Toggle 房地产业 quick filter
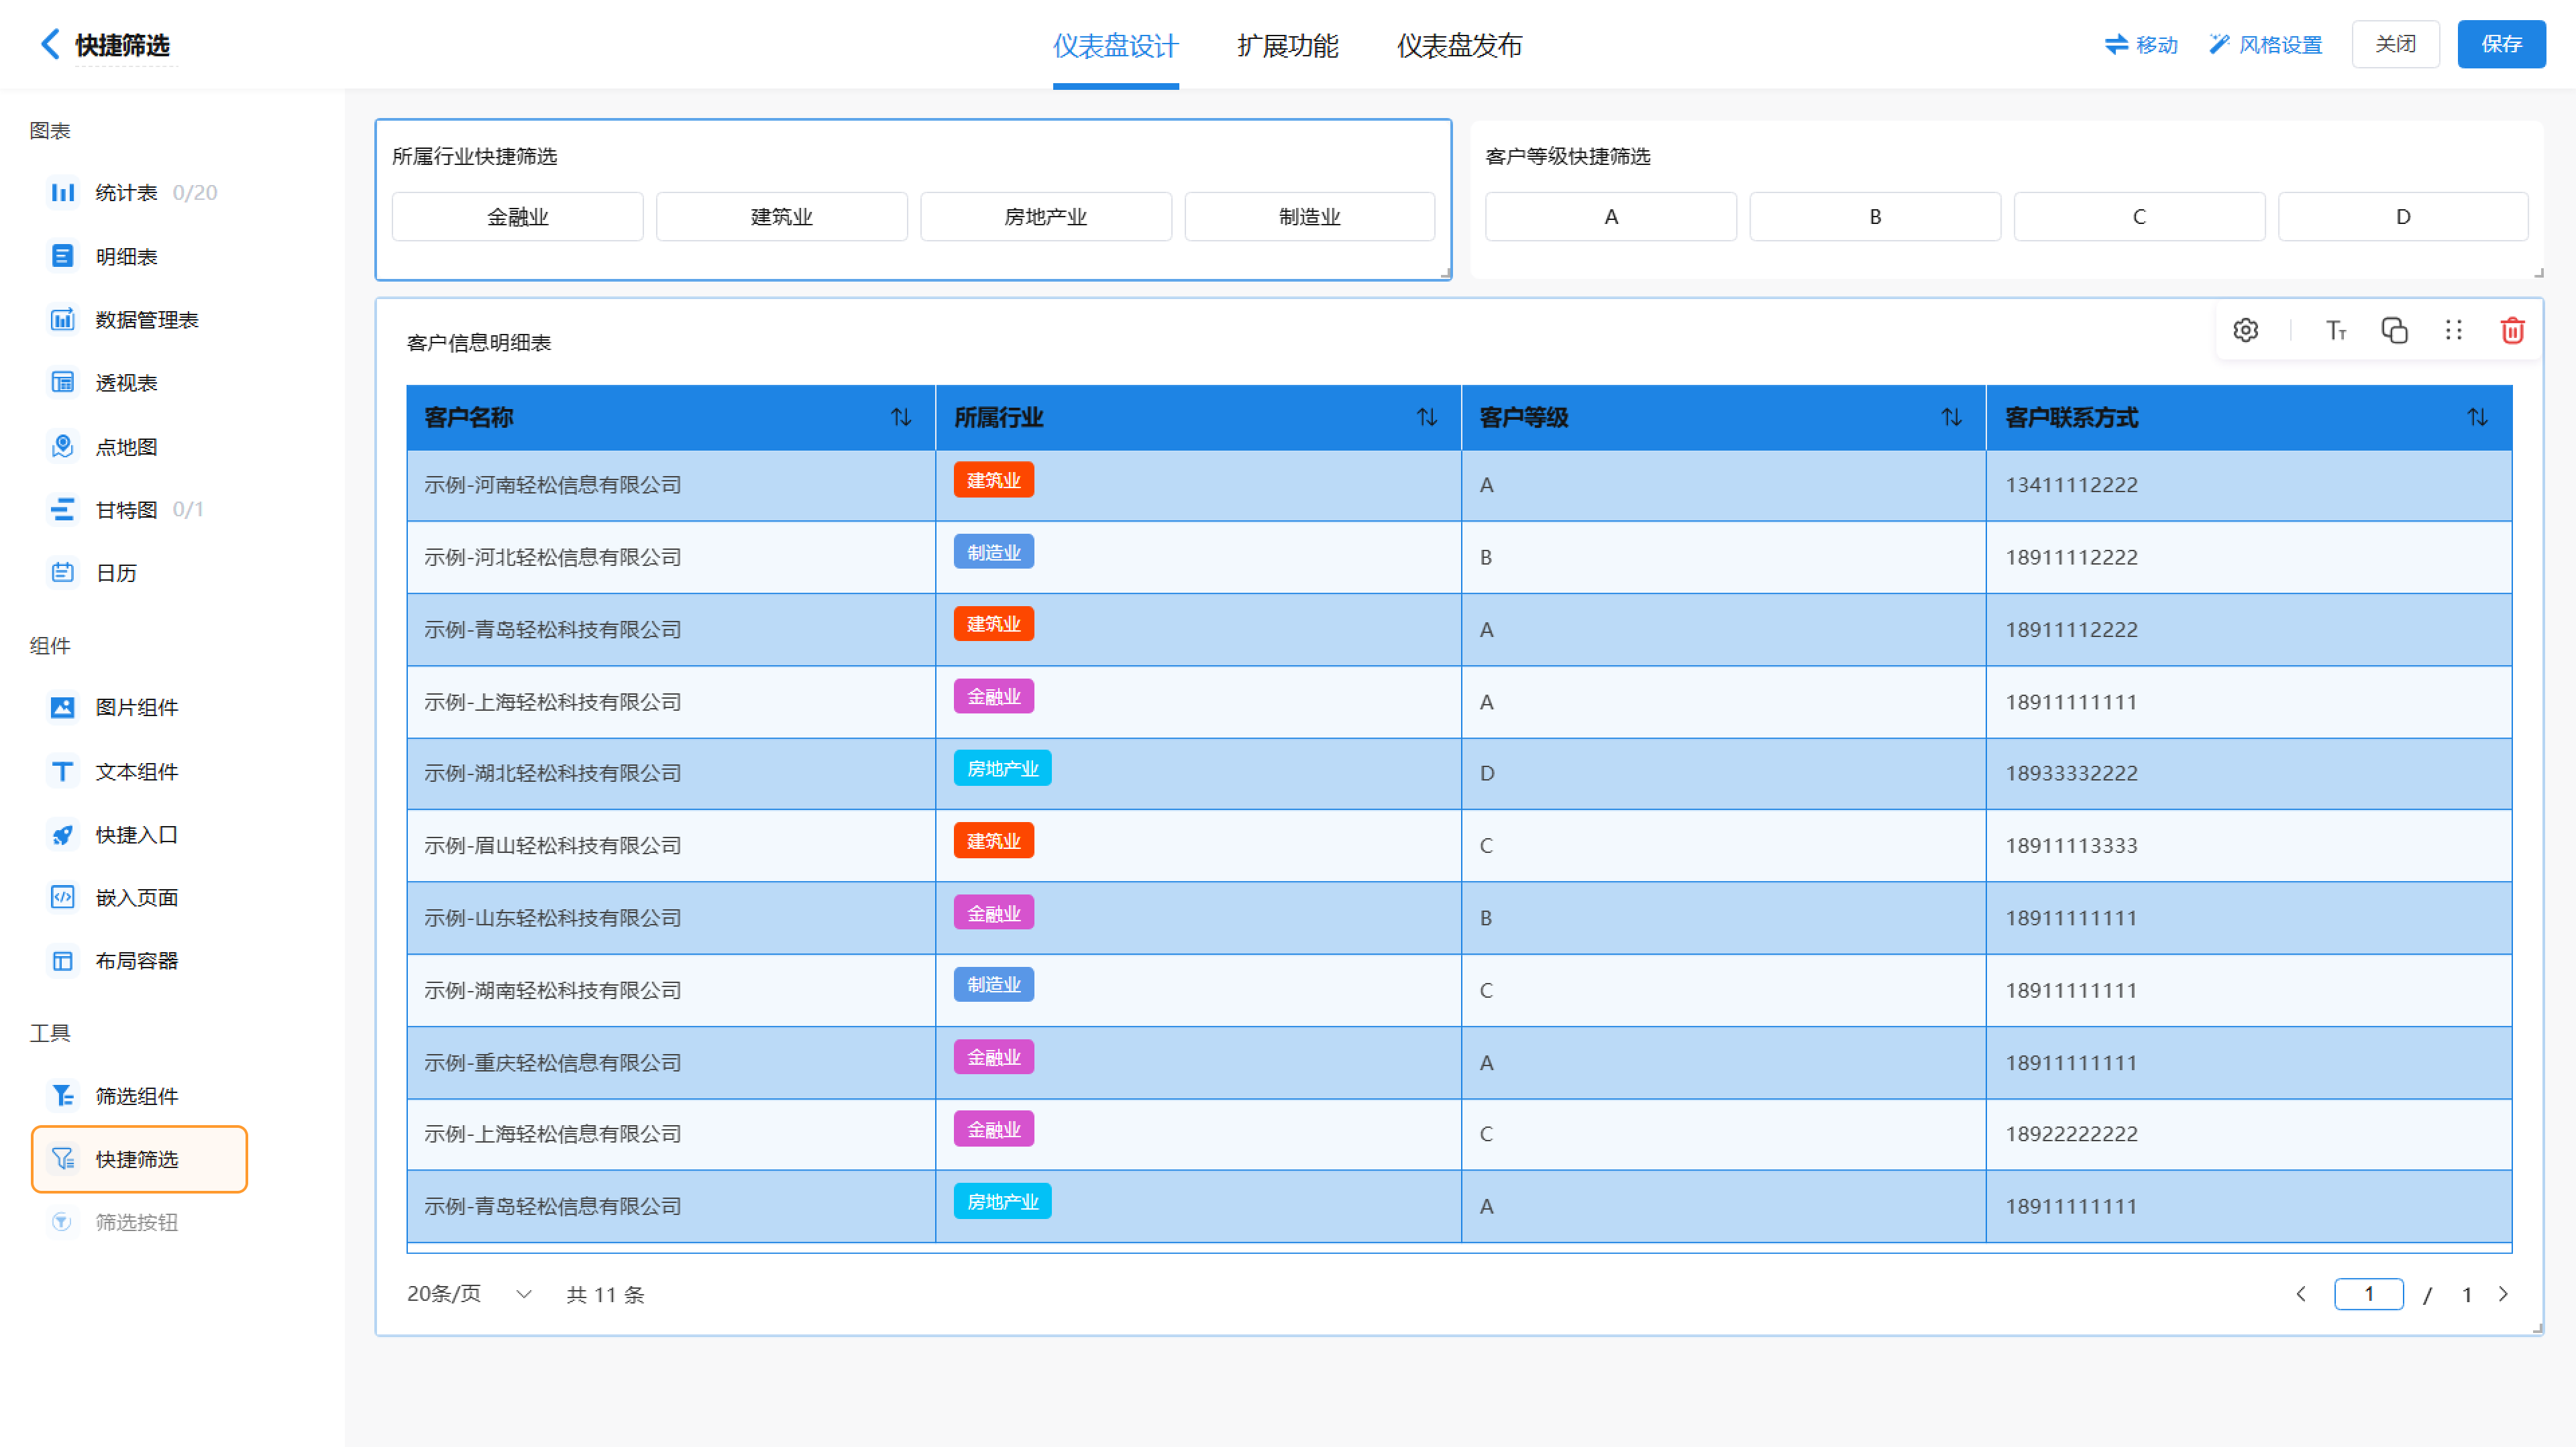This screenshot has width=2576, height=1447. pos(1045,217)
